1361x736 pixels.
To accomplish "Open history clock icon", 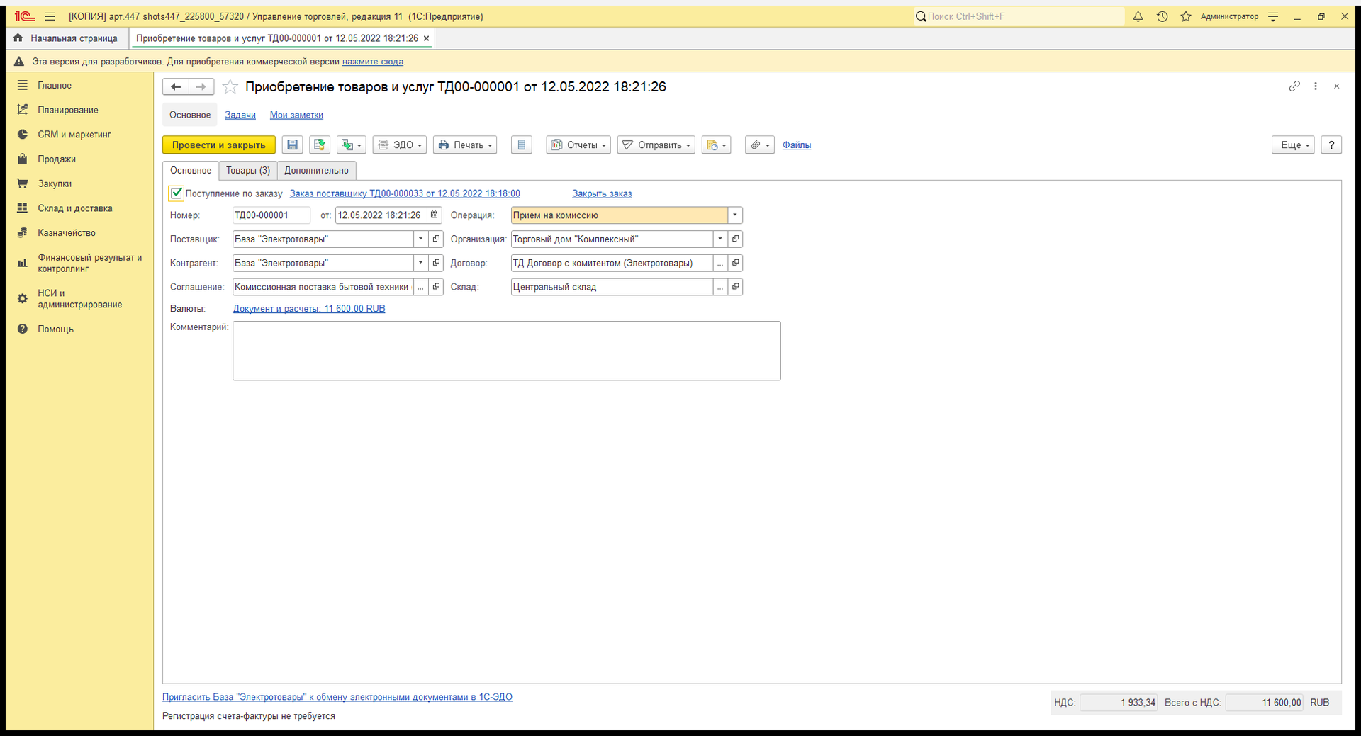I will click(x=1162, y=16).
